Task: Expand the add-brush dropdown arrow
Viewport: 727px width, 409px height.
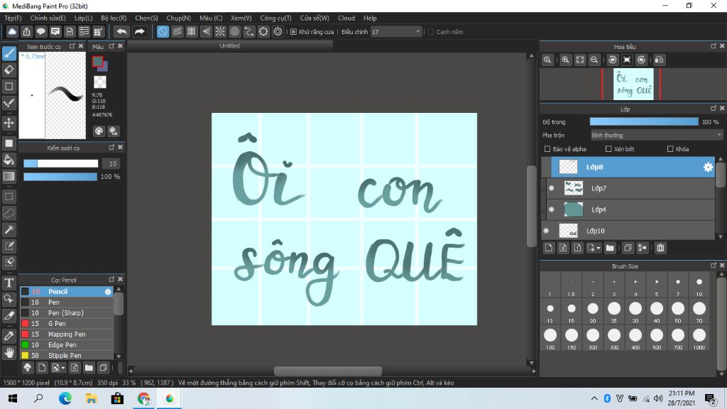Action: pos(63,369)
